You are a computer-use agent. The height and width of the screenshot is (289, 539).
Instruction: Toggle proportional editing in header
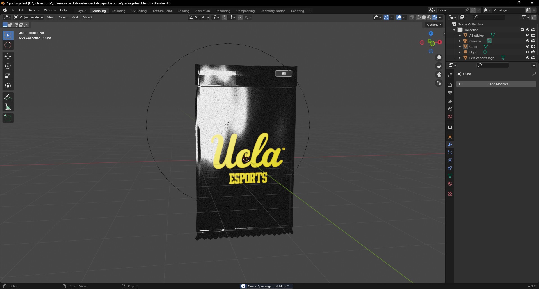click(x=240, y=17)
